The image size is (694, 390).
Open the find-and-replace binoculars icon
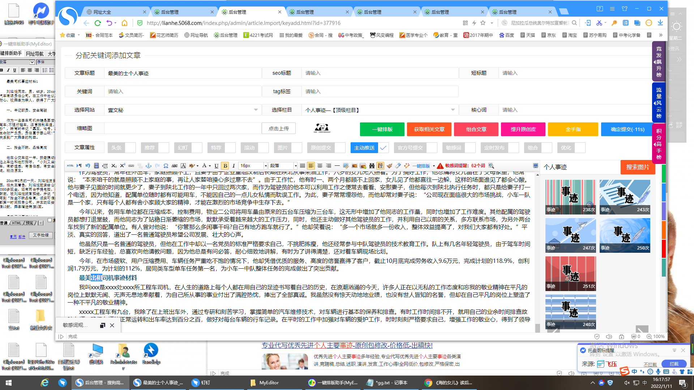[x=372, y=166]
